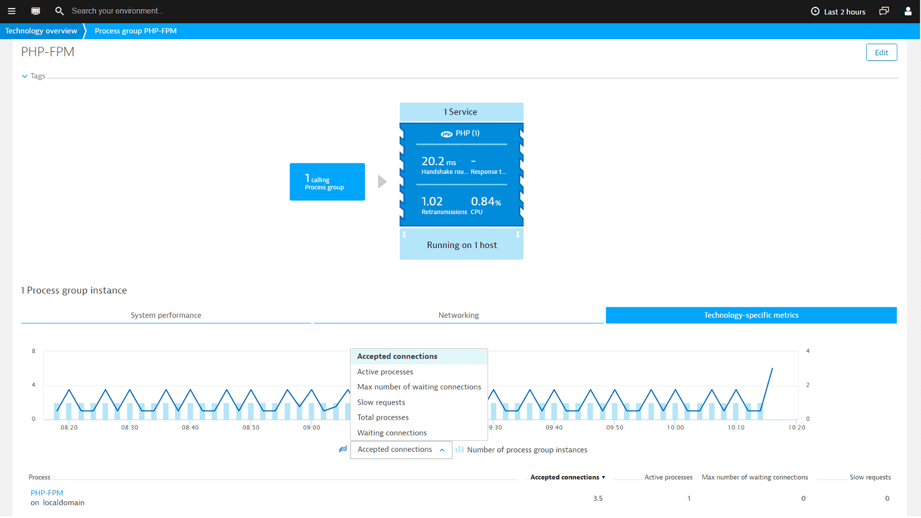Open the dashboards icon in top bar
The height and width of the screenshot is (518, 921).
[36, 11]
